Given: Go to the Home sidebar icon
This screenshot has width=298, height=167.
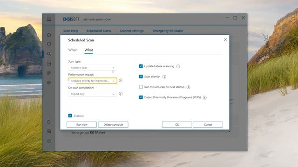Looking at the screenshot, I should point(49,35).
